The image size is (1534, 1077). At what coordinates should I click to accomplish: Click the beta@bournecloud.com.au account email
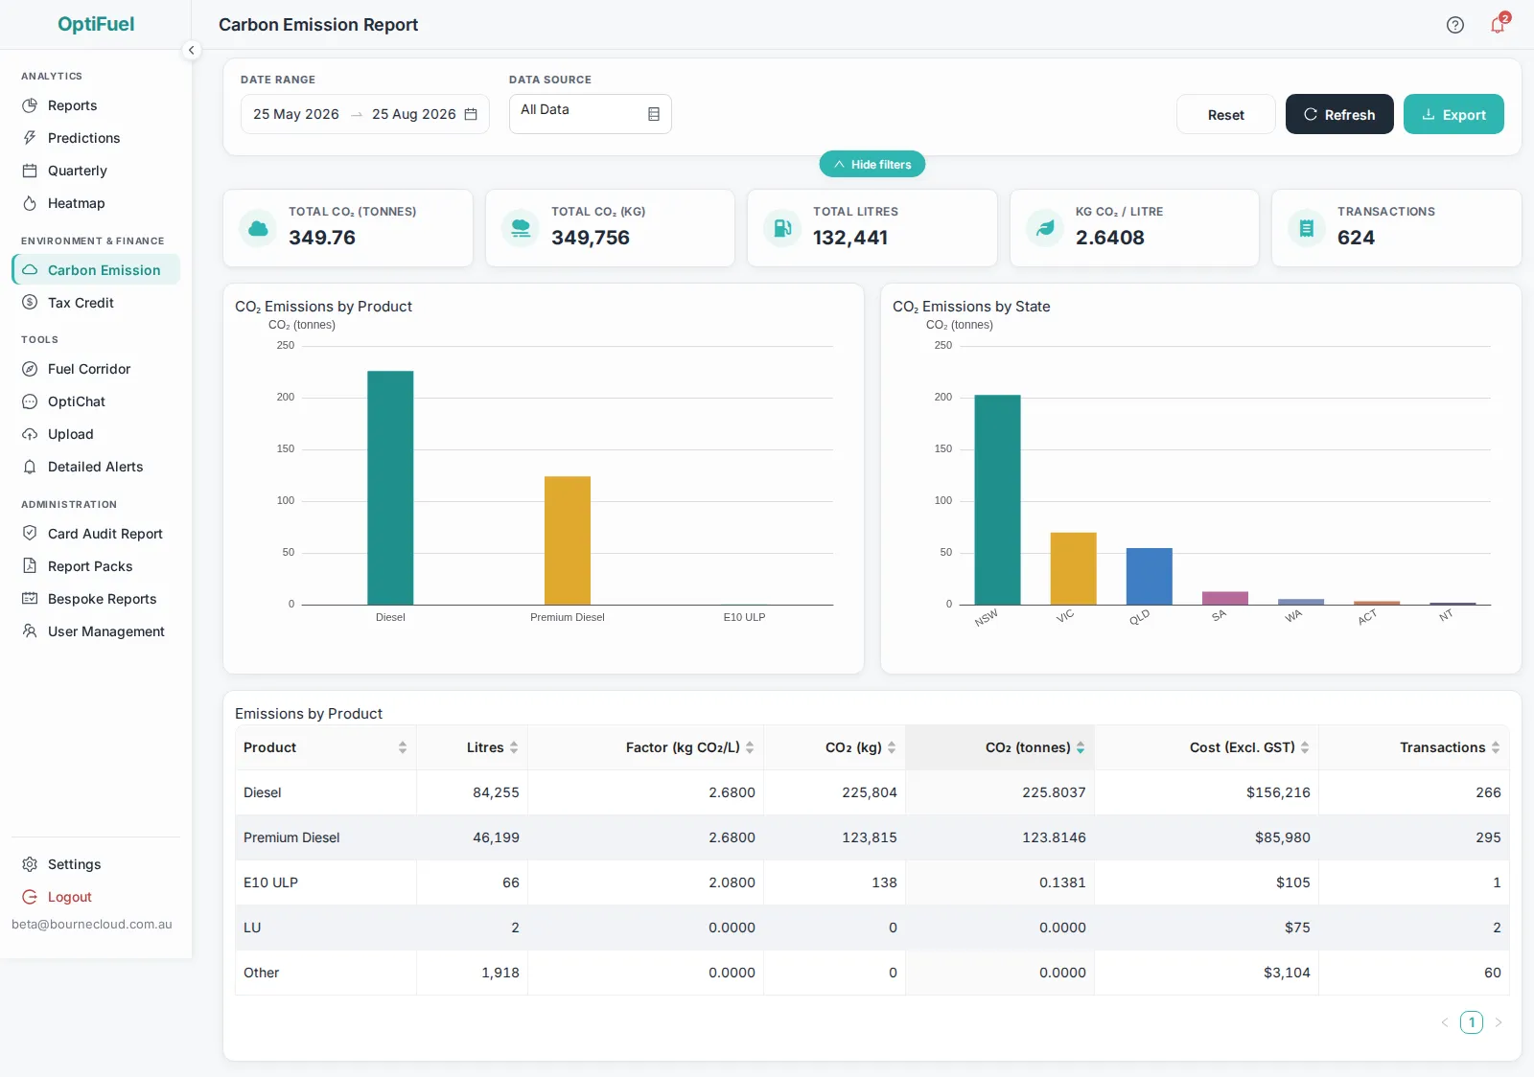92,925
